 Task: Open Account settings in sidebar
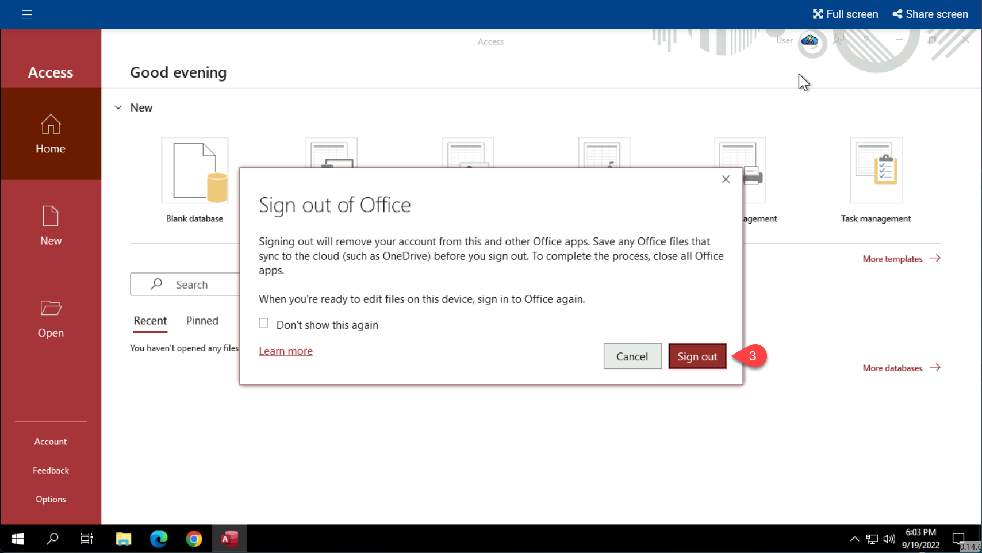point(51,441)
